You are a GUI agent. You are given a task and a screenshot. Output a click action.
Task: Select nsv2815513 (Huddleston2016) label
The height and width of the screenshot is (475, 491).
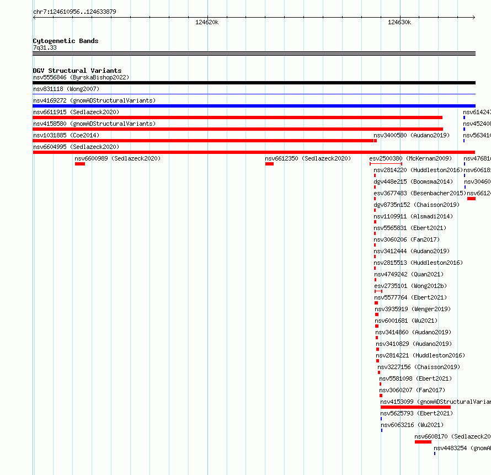pyautogui.click(x=418, y=263)
